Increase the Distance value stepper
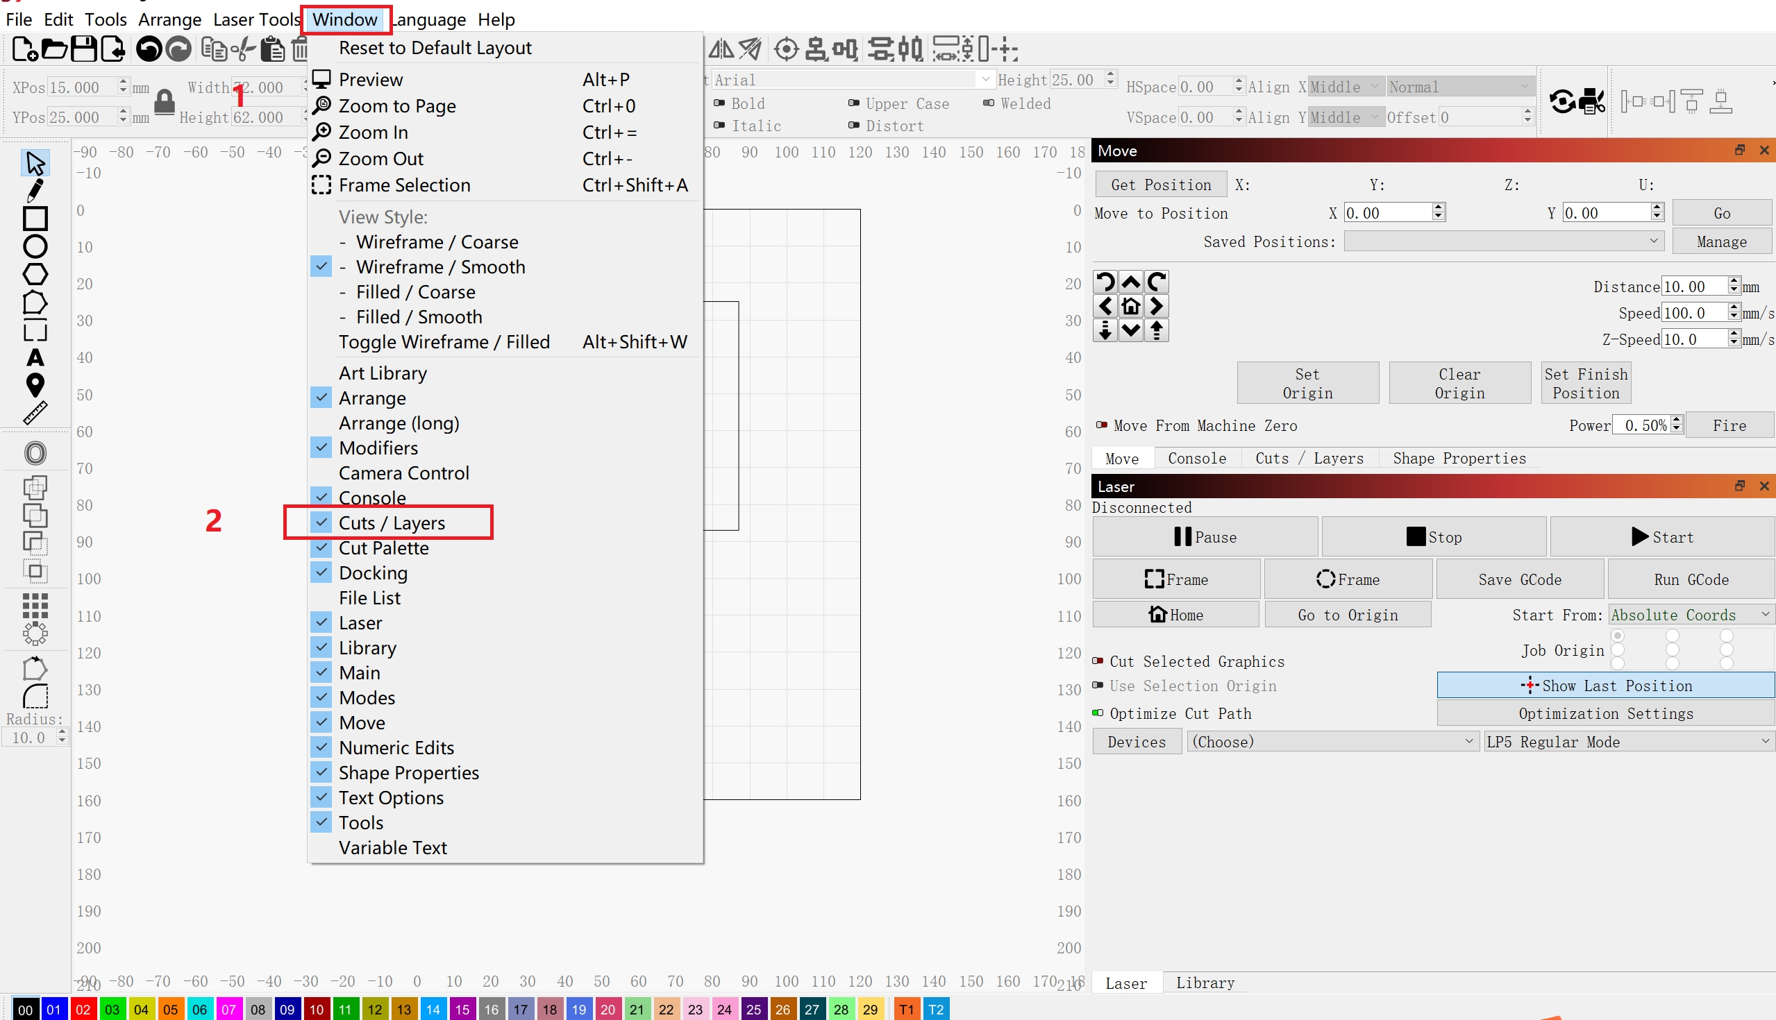 1733,281
